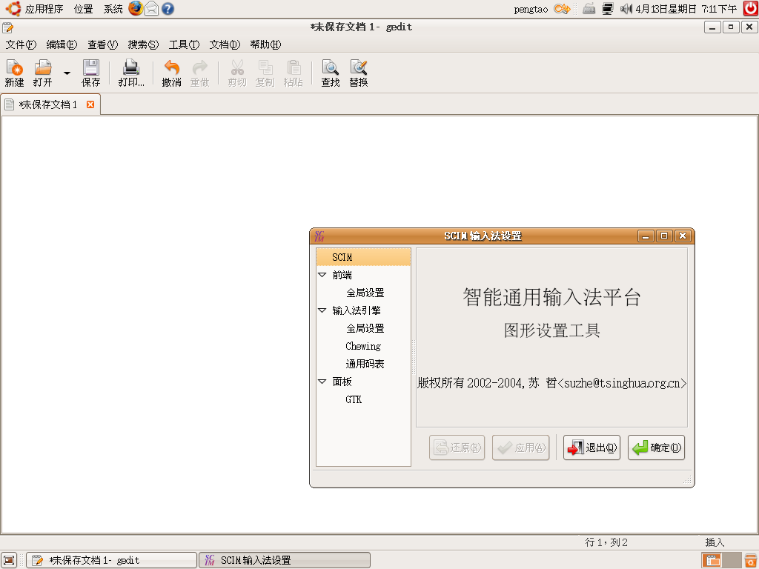Click the 行 1，列 2 cursor position text
This screenshot has height=569, width=759.
pyautogui.click(x=606, y=542)
